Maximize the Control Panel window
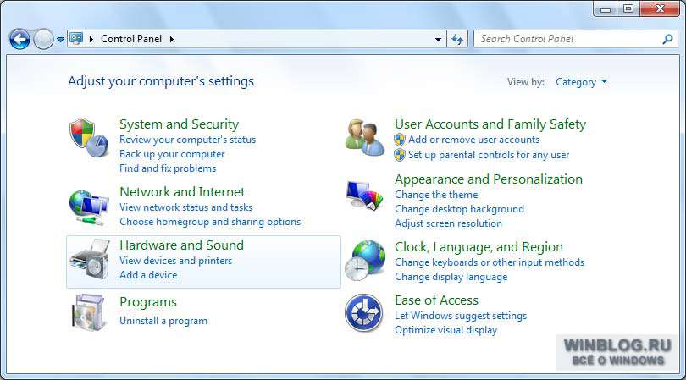686x380 pixels. pos(628,8)
